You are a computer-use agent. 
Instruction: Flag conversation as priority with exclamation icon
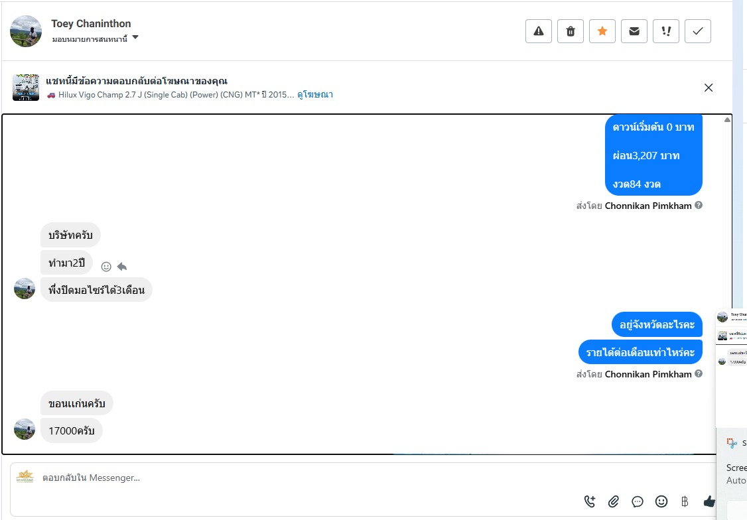666,31
